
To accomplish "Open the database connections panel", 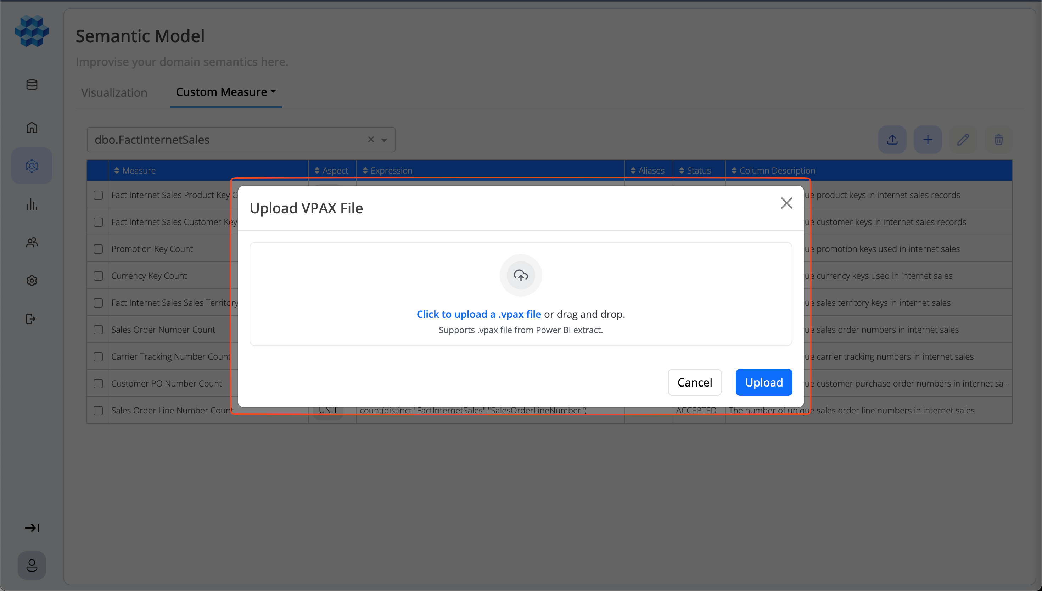I will tap(32, 85).
